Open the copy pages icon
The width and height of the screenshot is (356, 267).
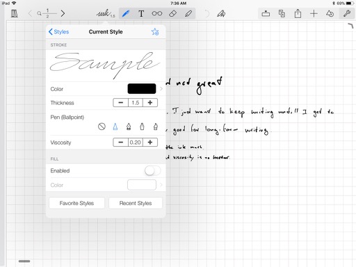tap(282, 13)
